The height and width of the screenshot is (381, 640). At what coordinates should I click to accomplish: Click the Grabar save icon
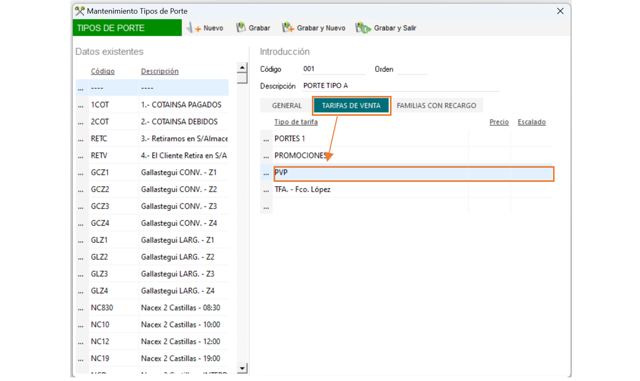pos(241,28)
